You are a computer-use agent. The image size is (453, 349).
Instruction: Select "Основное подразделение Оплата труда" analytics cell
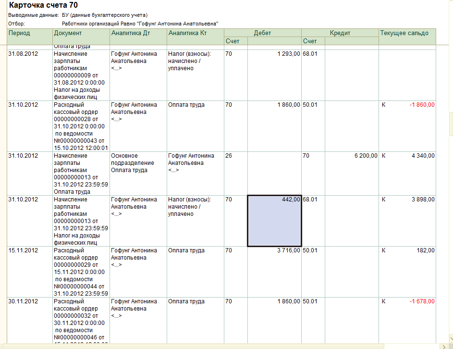tap(138, 174)
